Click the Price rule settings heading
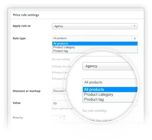Image resolution: width=152 pixels, height=140 pixels. [x=26, y=15]
